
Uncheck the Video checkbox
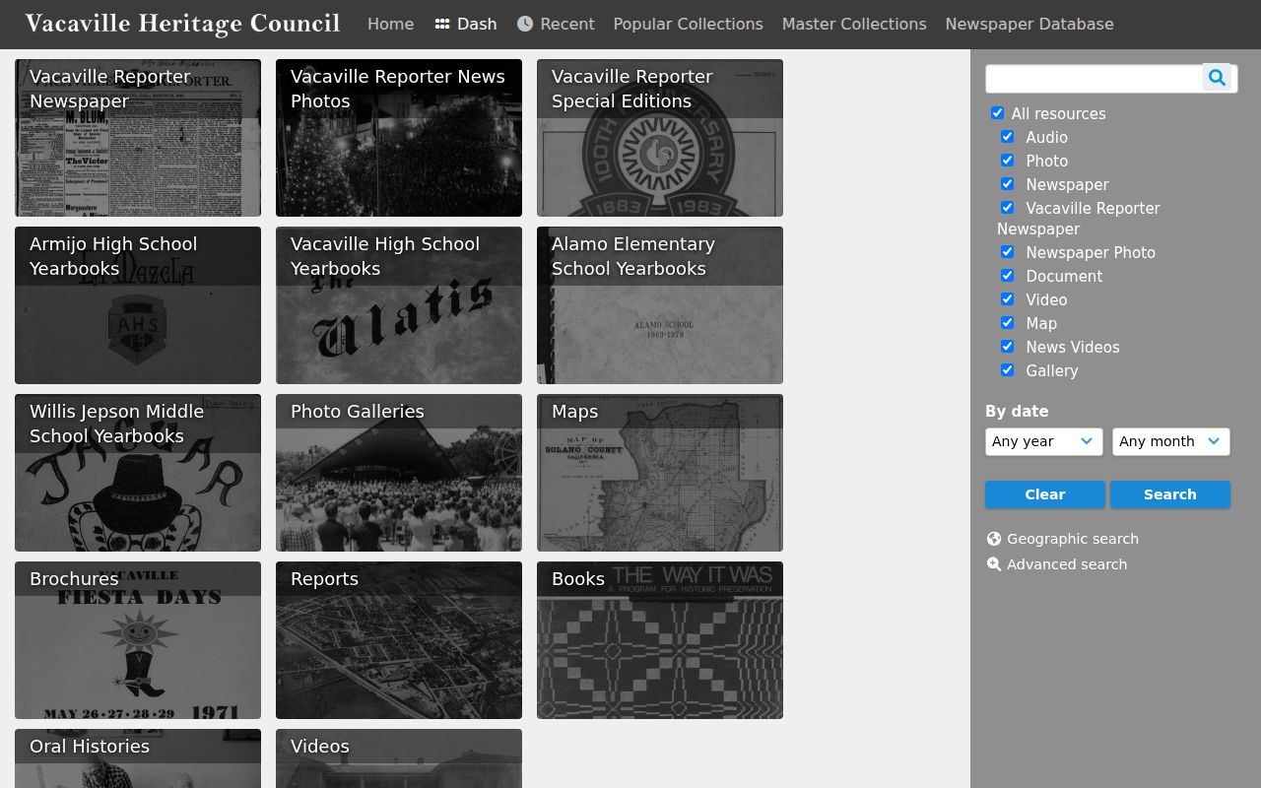(x=1007, y=299)
